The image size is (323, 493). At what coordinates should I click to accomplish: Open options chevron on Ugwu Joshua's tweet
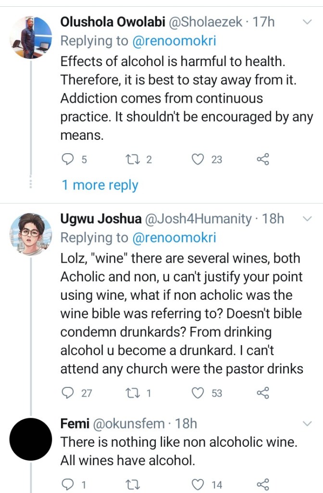tap(307, 219)
